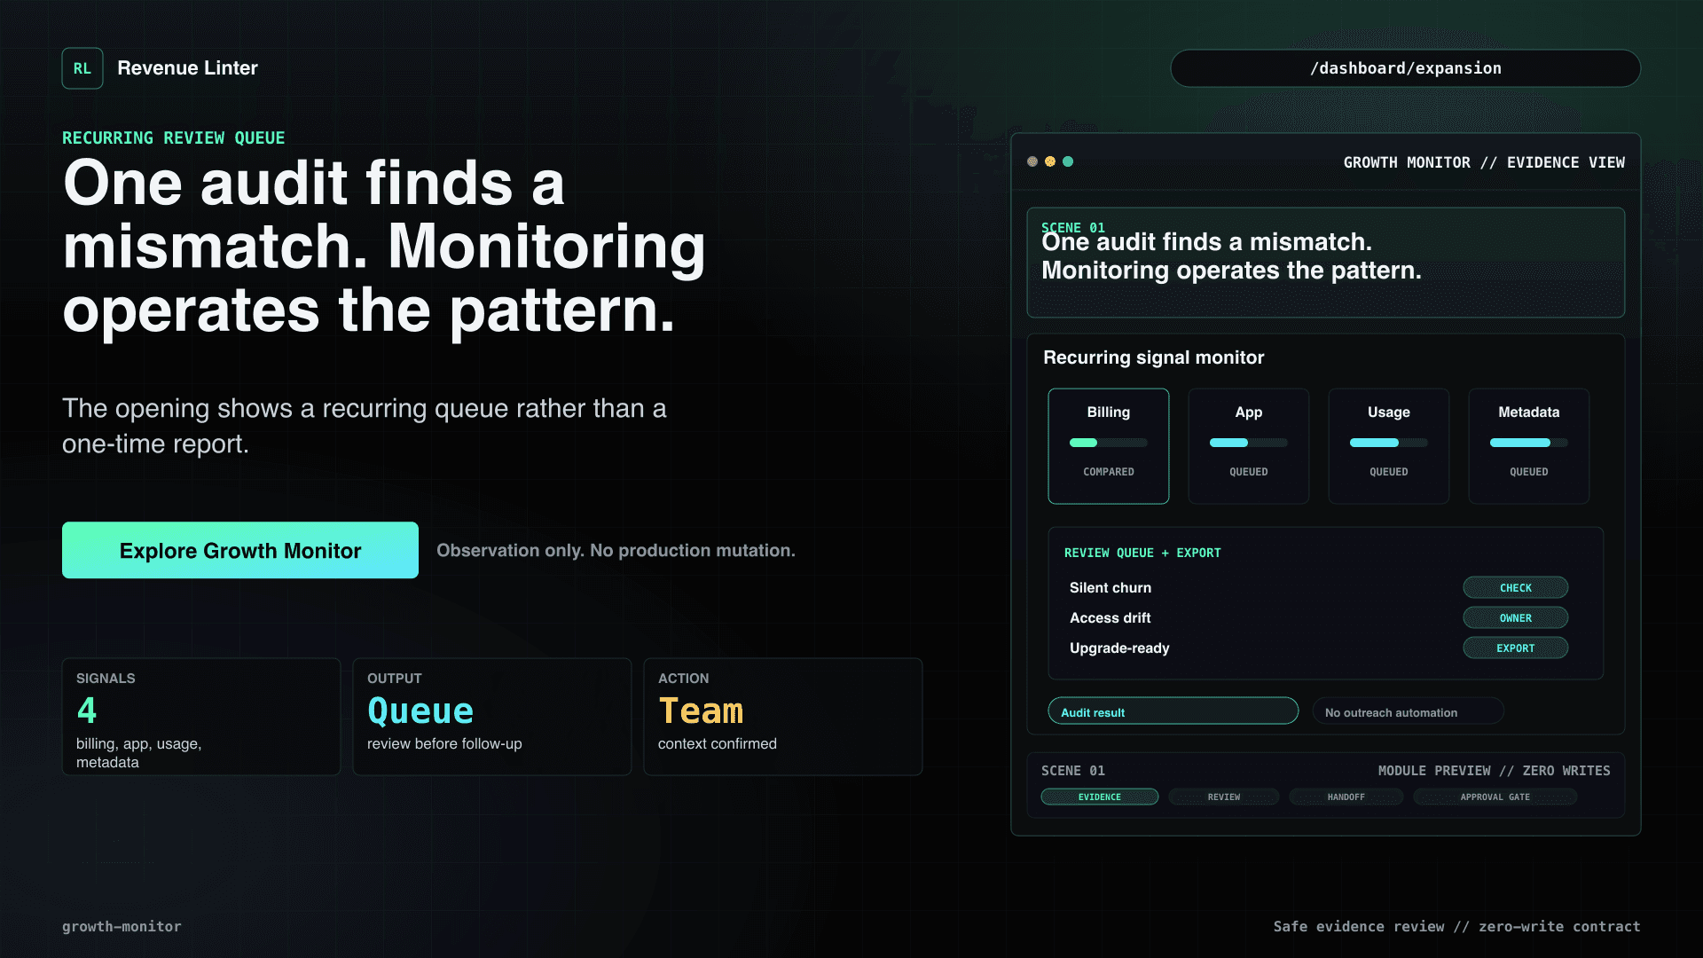The height and width of the screenshot is (958, 1703).
Task: Click the ACTION Team stat card
Action: [x=783, y=717]
